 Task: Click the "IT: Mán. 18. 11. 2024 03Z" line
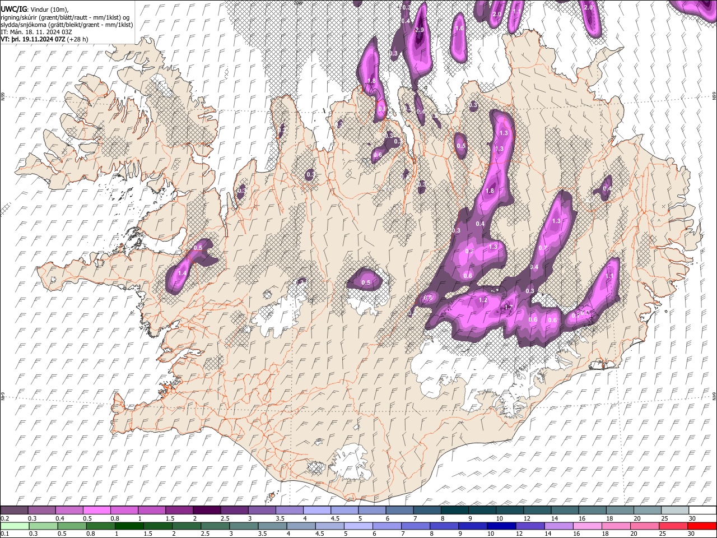coord(35,31)
